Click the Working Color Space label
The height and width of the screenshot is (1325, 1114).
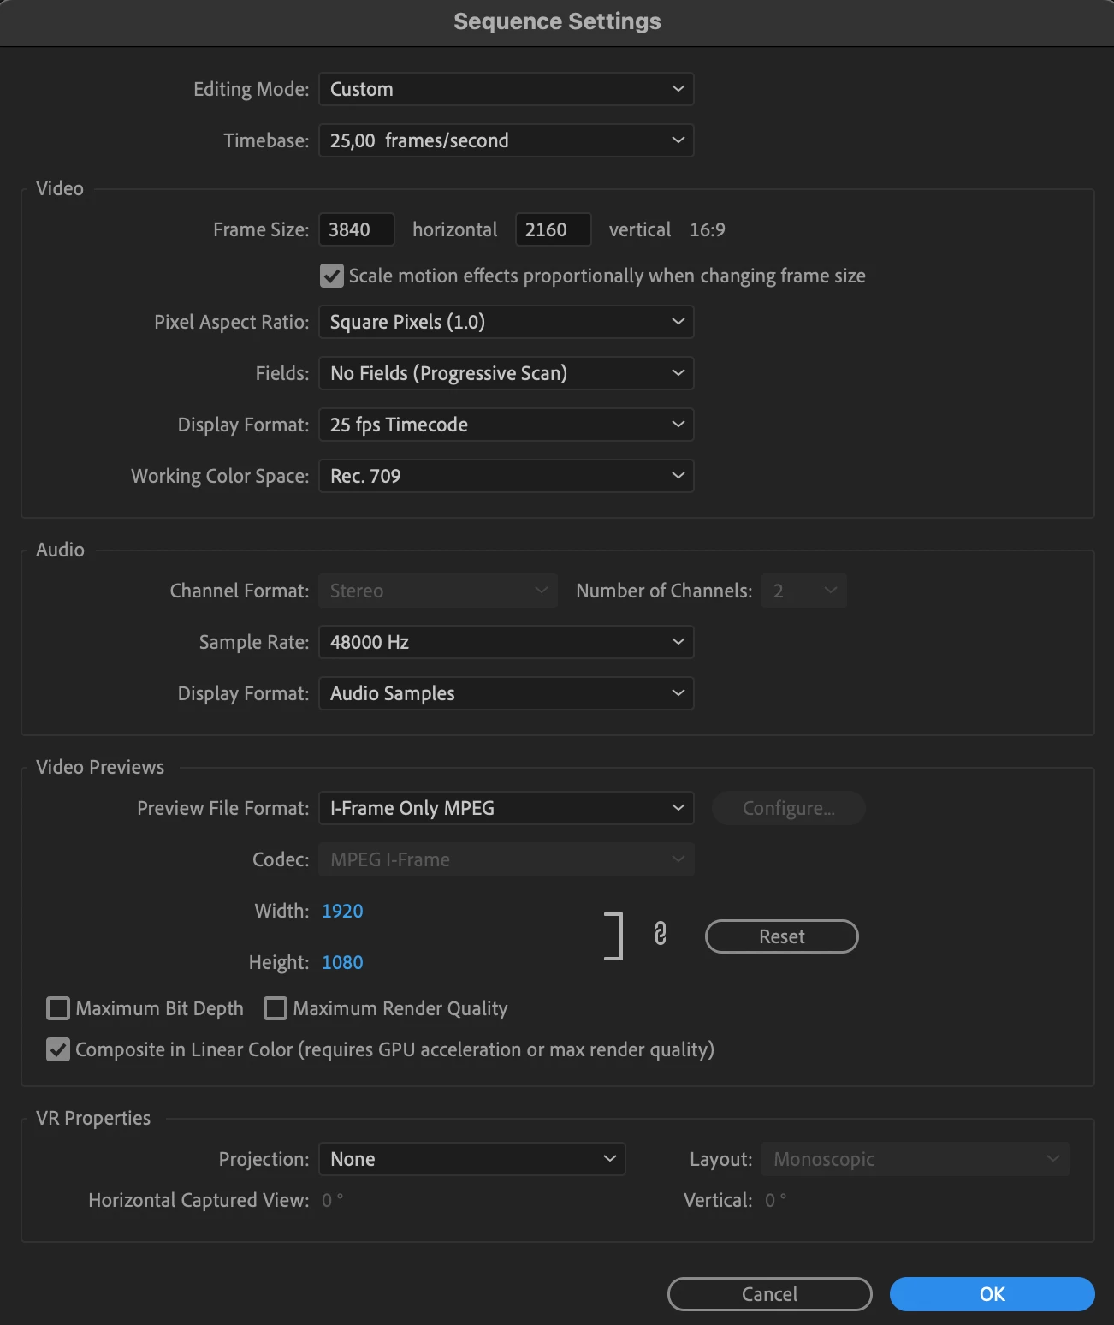[x=220, y=476]
